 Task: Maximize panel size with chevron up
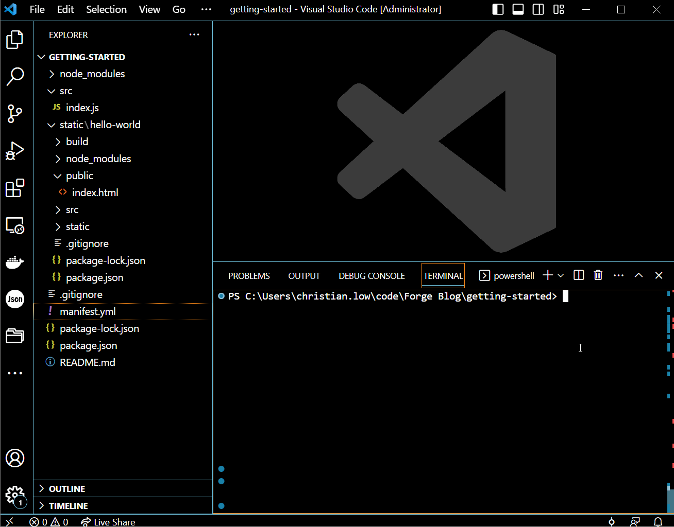(x=638, y=275)
